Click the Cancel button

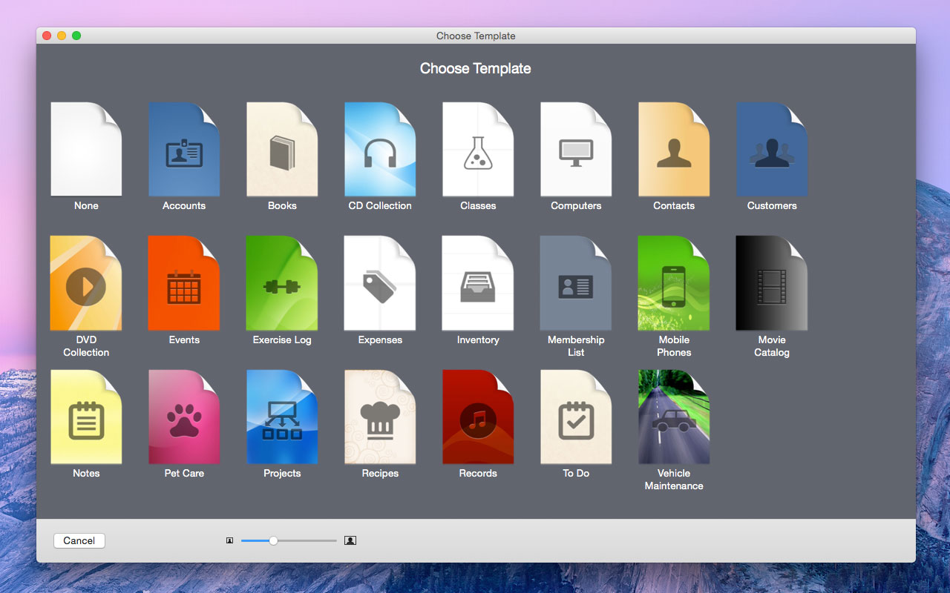(x=79, y=541)
